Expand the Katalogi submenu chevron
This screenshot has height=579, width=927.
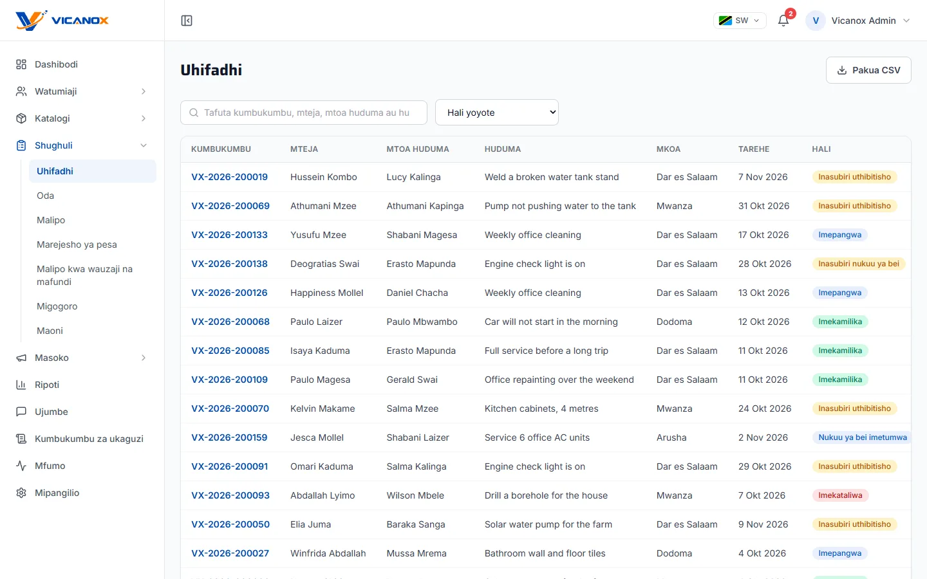click(x=144, y=118)
